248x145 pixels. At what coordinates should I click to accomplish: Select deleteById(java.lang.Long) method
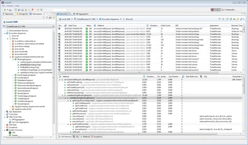click(30, 65)
